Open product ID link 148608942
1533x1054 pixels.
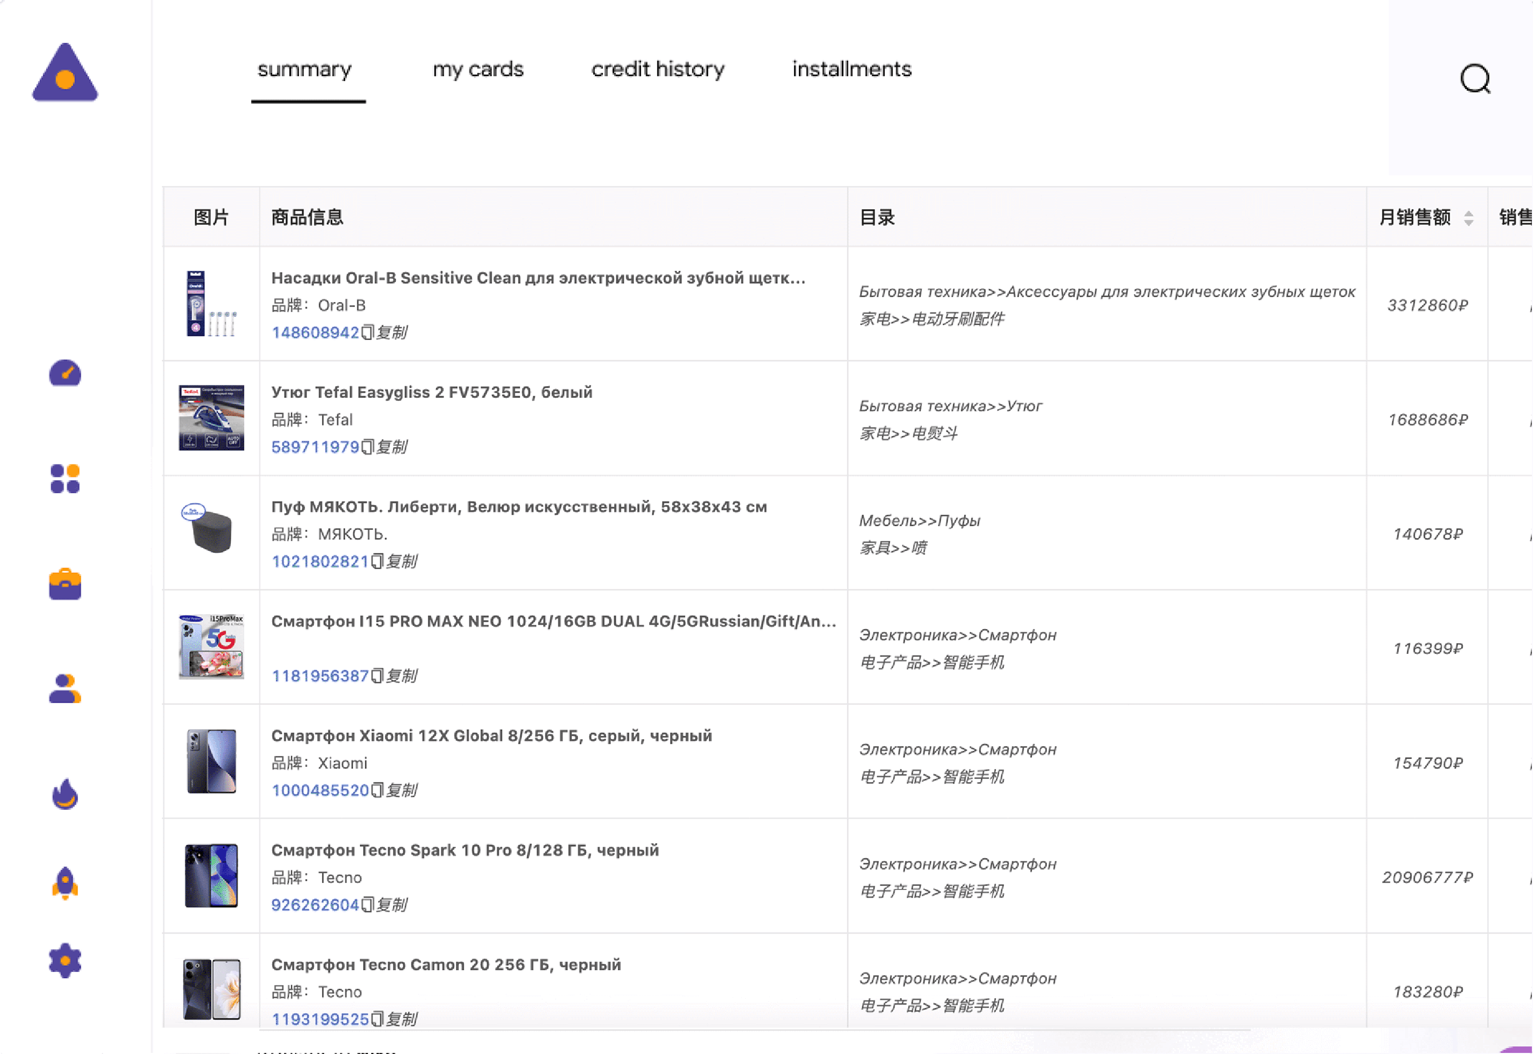315,332
